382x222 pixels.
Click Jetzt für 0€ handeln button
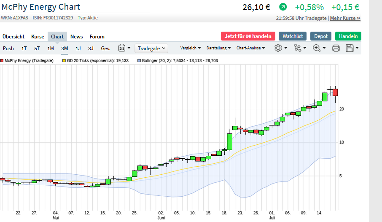[248, 36]
